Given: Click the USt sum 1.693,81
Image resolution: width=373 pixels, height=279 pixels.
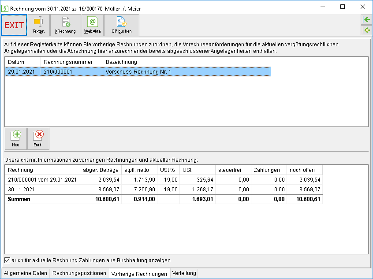Looking at the screenshot, I should pos(202,199).
